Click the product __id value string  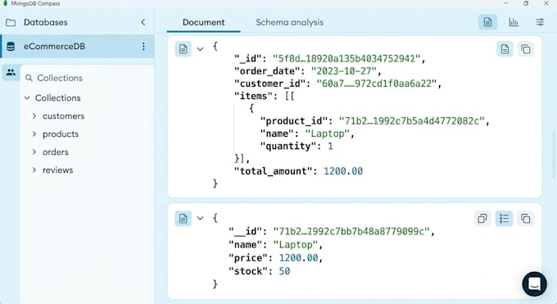[x=351, y=231]
